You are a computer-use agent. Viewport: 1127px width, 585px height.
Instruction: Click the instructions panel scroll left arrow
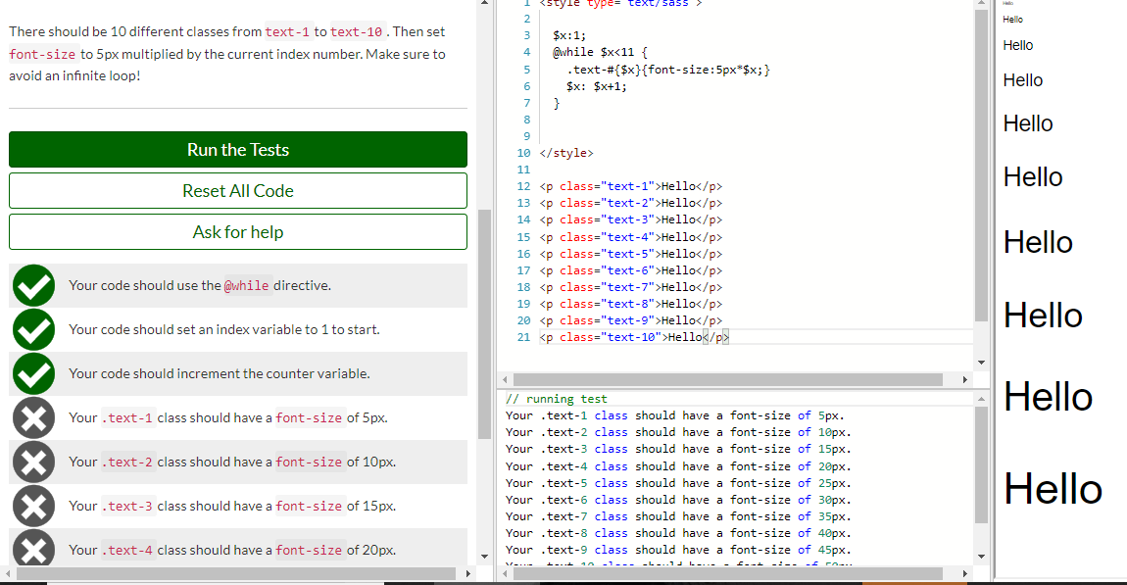point(7,573)
